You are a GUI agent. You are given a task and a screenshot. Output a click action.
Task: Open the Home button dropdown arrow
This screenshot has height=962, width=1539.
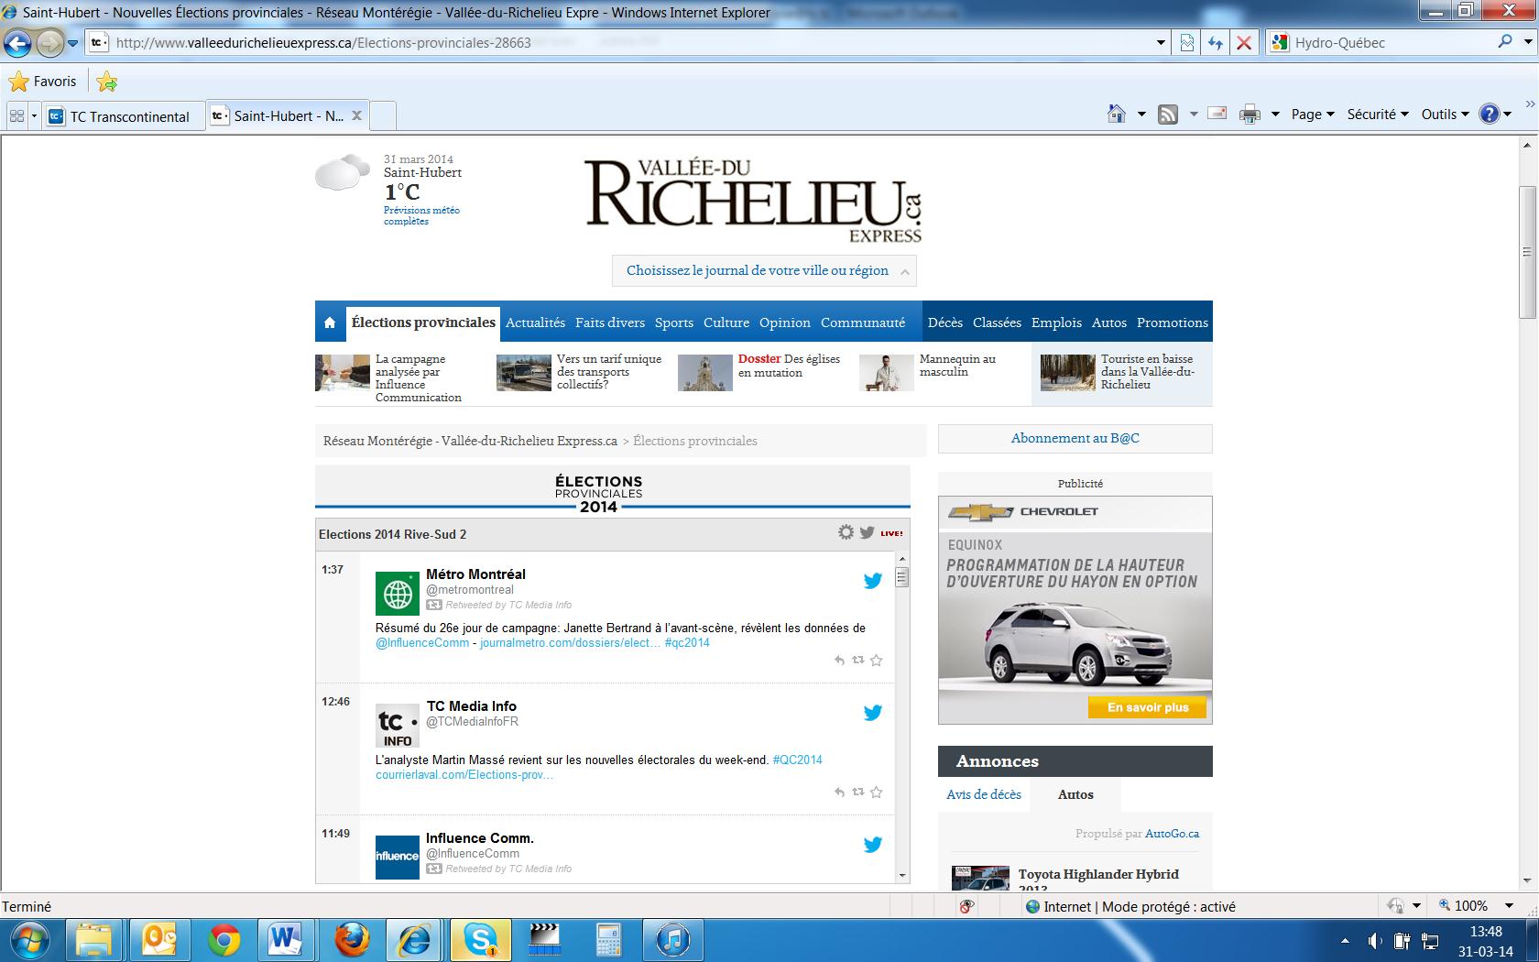(x=1141, y=115)
